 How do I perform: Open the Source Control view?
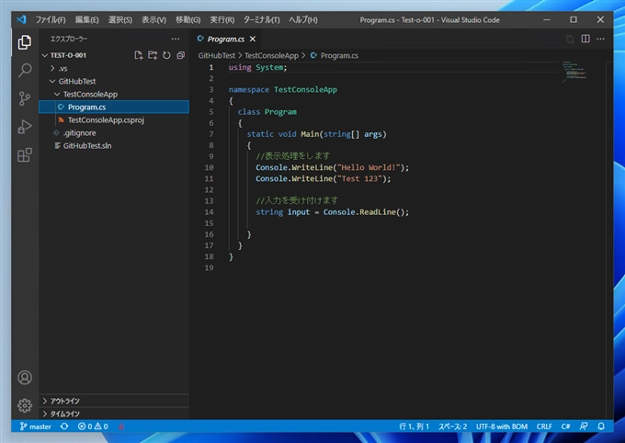[x=25, y=98]
